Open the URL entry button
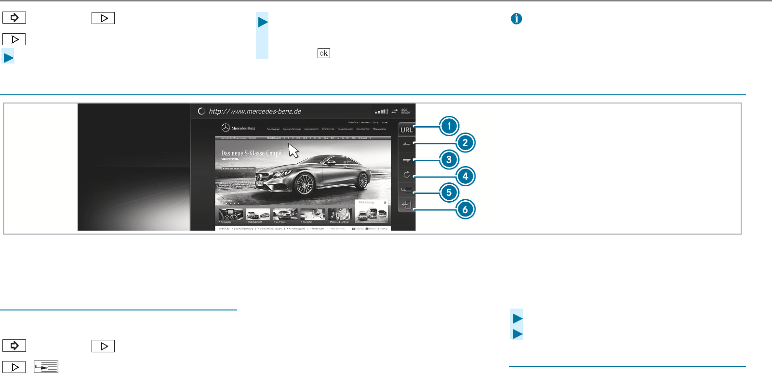The width and height of the screenshot is (772, 374). [x=406, y=130]
